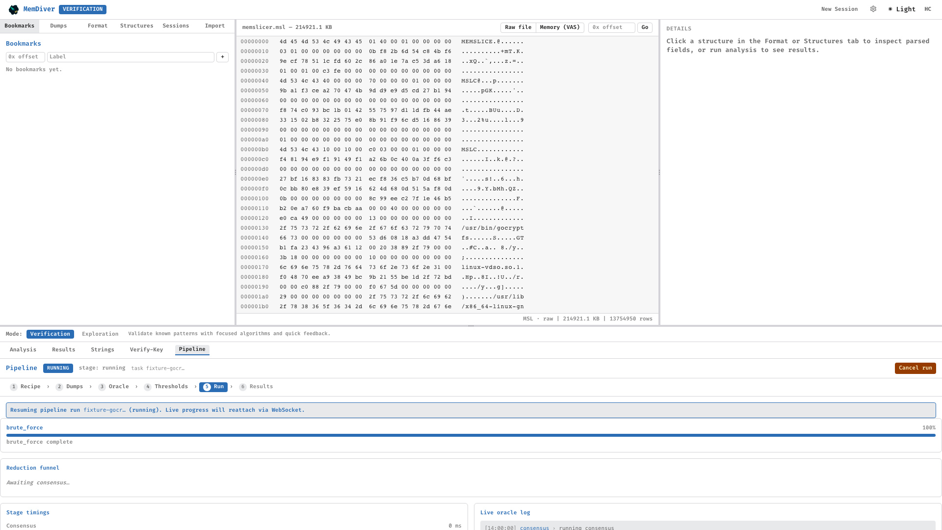This screenshot has height=530, width=942.
Task: Click the RUNNING status badge
Action: [58, 368]
